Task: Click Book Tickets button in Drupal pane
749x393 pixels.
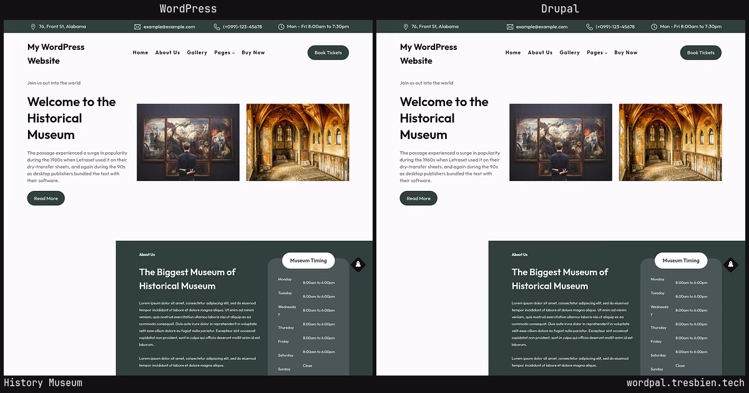Action: [701, 52]
